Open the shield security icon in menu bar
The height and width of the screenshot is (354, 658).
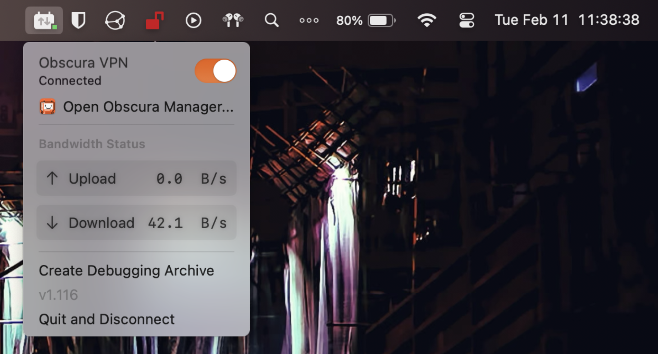tap(78, 20)
